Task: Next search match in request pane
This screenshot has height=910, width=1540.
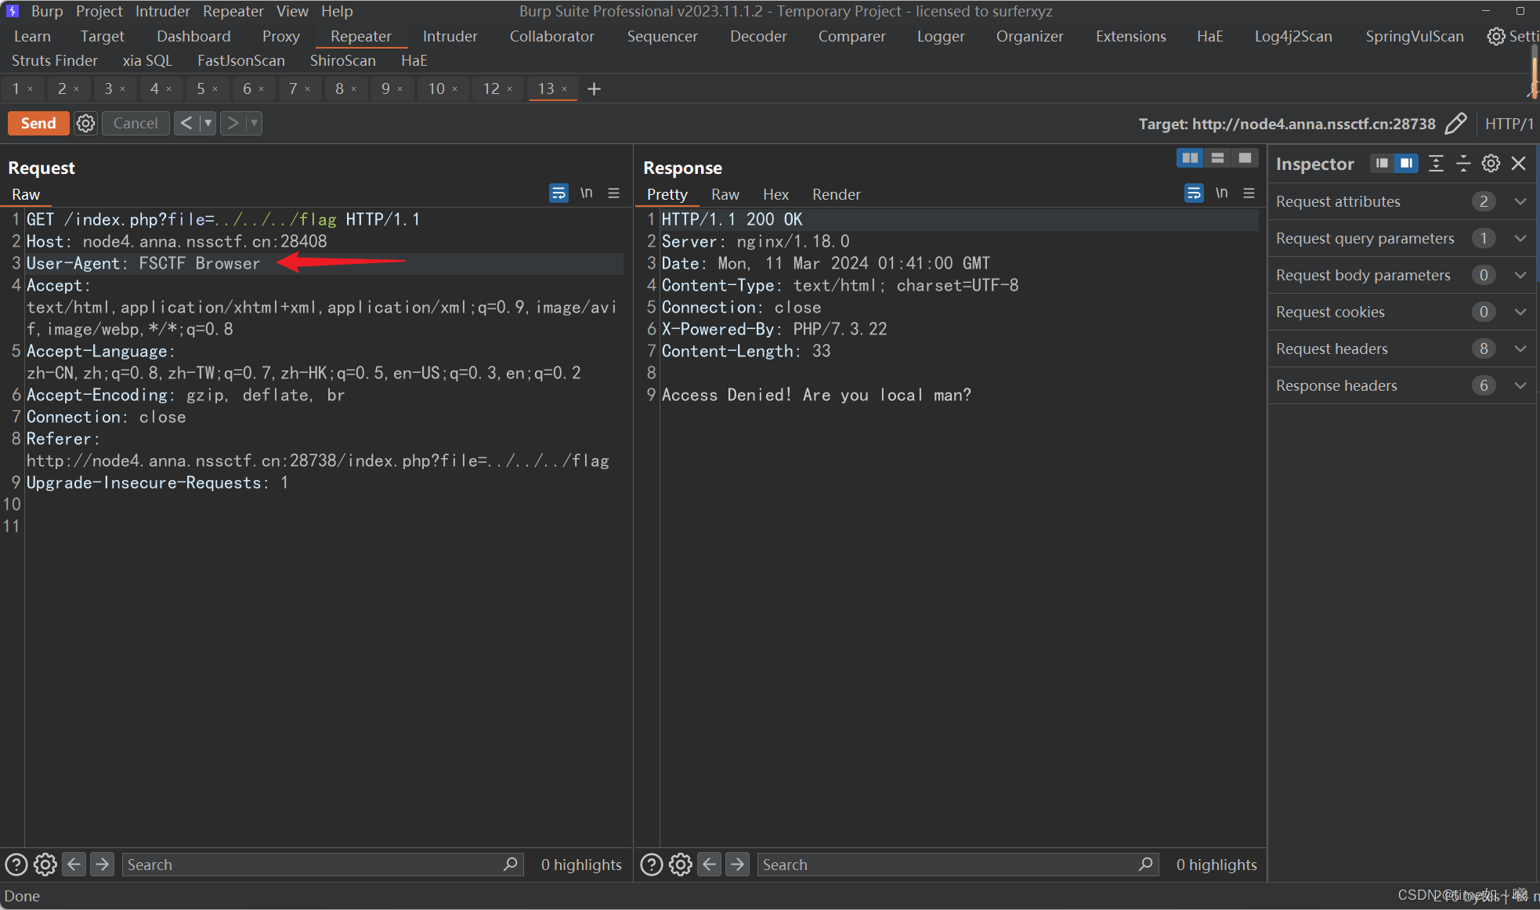Action: click(102, 865)
